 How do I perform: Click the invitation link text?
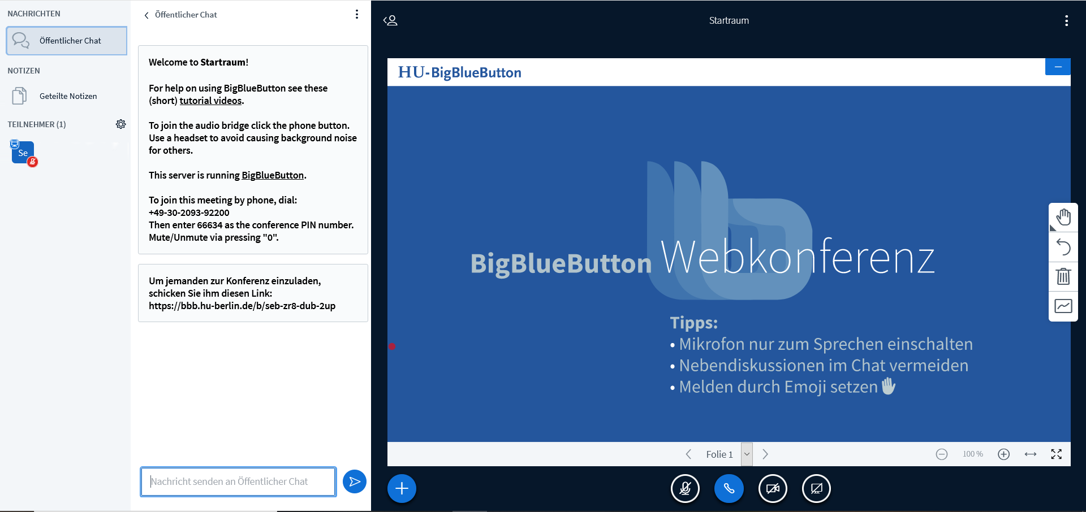coord(242,306)
